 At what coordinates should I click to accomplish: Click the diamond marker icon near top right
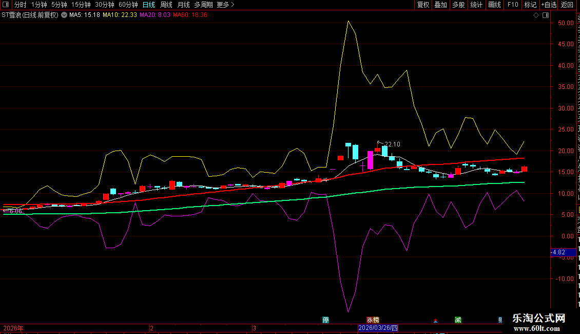pos(536,15)
